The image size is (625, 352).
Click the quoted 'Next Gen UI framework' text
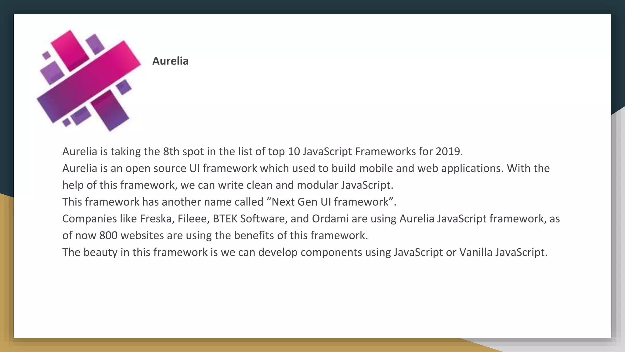pos(331,202)
